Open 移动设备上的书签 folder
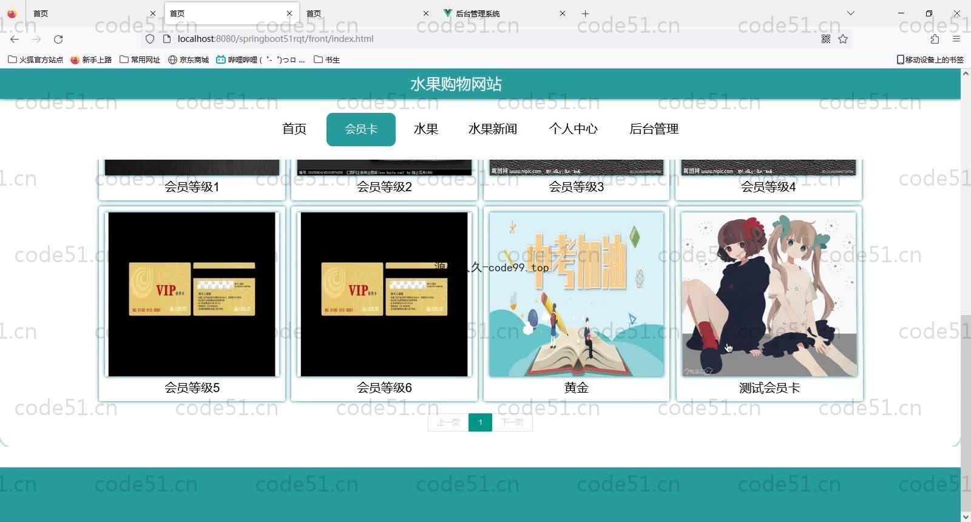The width and height of the screenshot is (971, 522). tap(930, 59)
